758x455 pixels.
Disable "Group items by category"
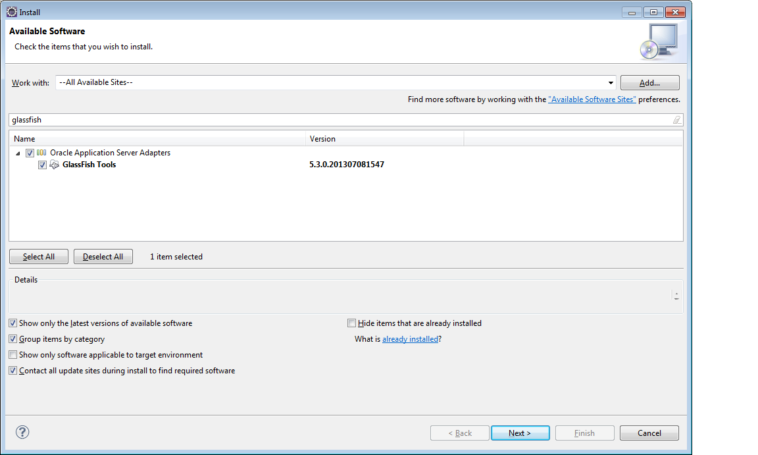[x=13, y=338]
